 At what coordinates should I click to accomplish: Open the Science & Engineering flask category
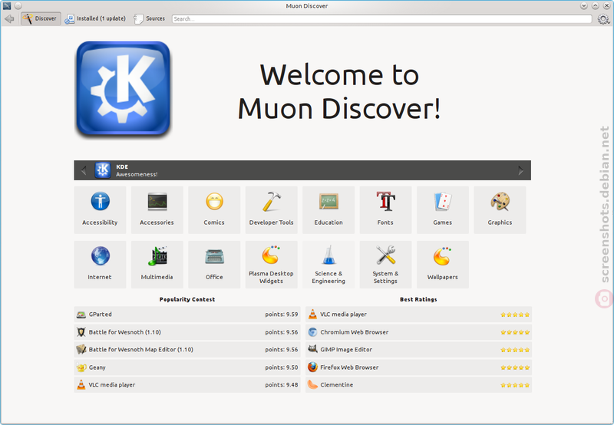[x=328, y=265]
